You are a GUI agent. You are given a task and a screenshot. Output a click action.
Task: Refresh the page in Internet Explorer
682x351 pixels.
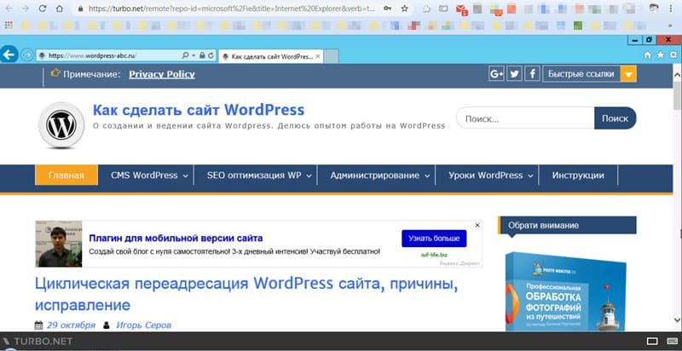pos(211,55)
